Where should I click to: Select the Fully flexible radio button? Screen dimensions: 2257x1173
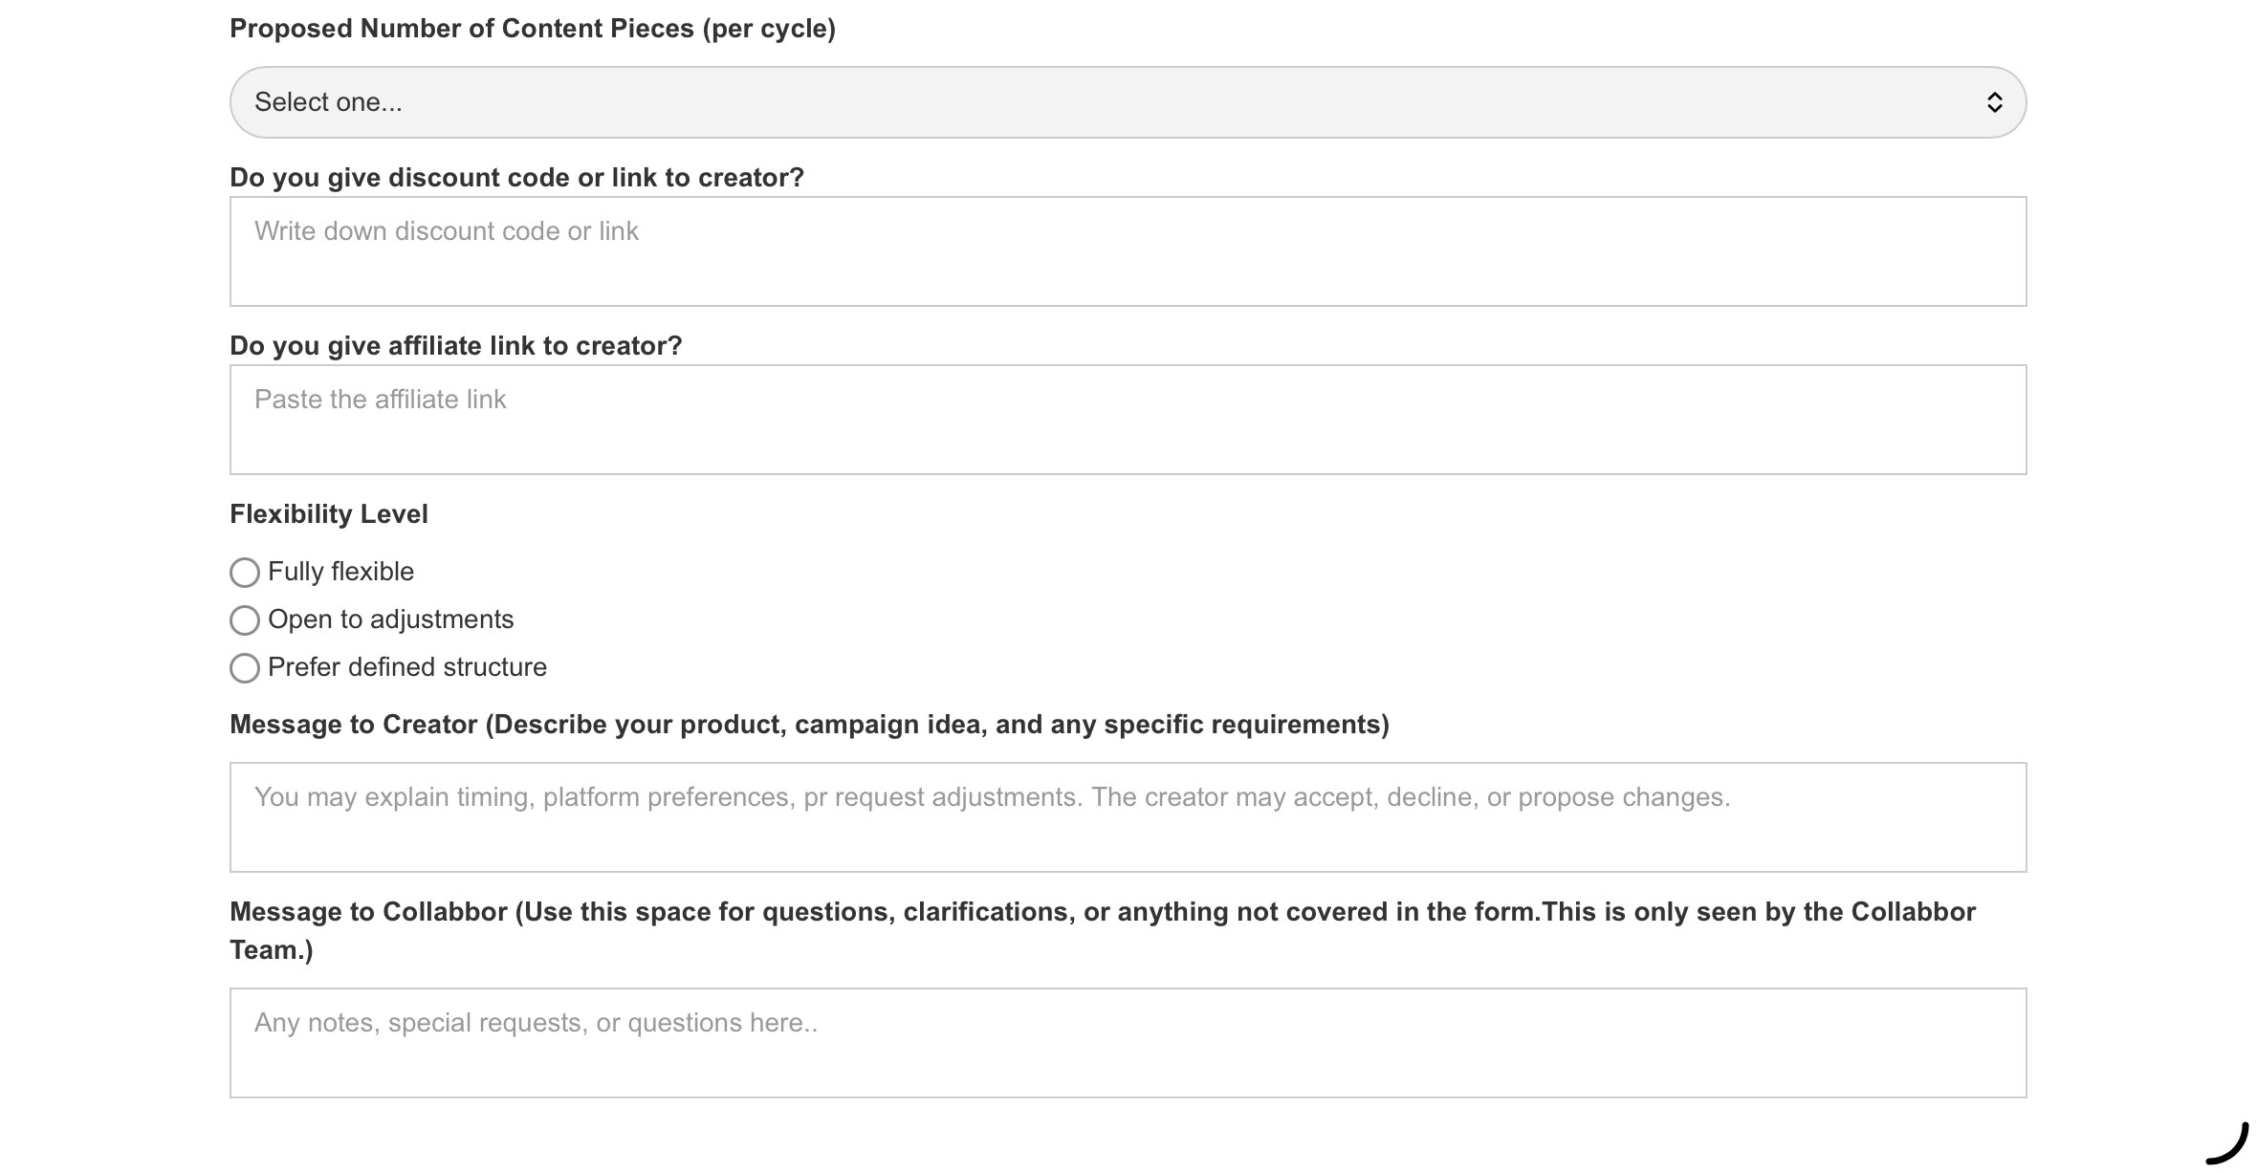[x=245, y=573]
